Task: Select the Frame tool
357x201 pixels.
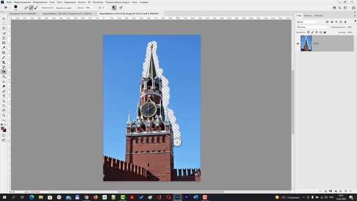Action: (4, 43)
